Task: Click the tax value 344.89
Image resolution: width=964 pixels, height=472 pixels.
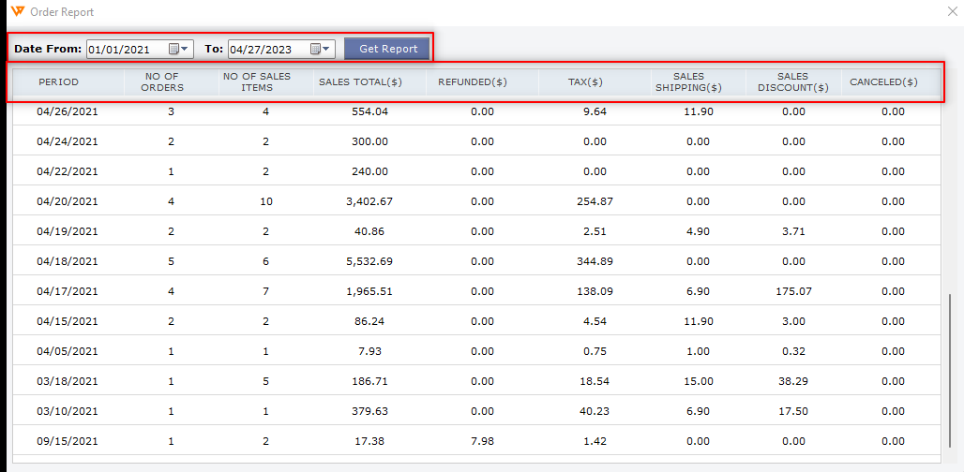Action: 595,261
